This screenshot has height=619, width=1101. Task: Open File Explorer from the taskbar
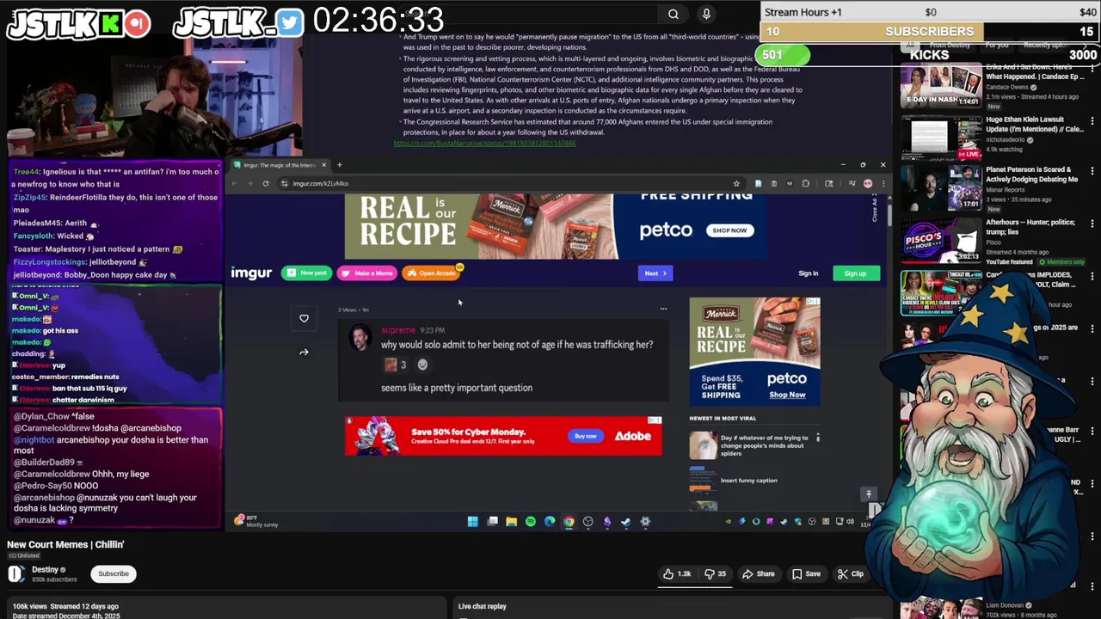(511, 522)
